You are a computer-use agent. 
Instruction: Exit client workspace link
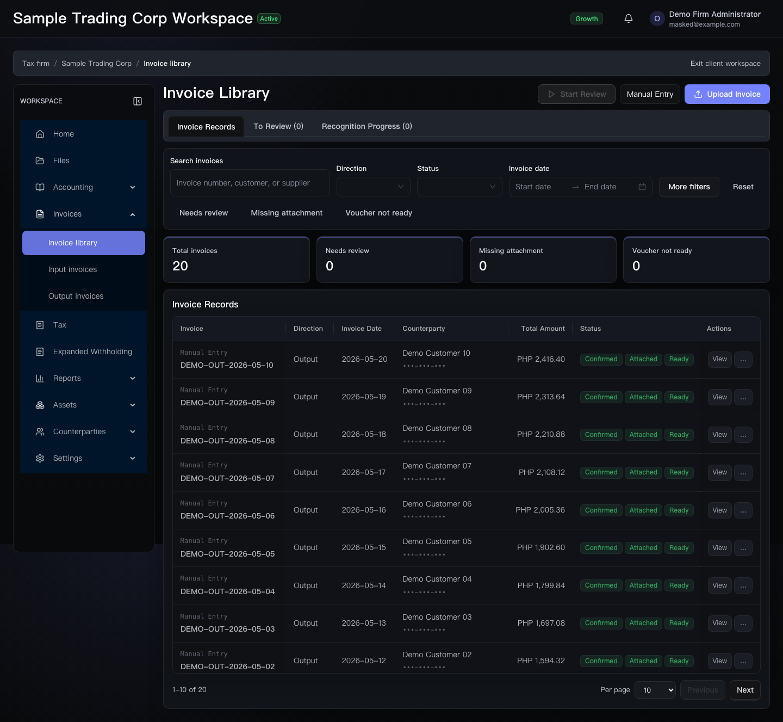(x=725, y=63)
